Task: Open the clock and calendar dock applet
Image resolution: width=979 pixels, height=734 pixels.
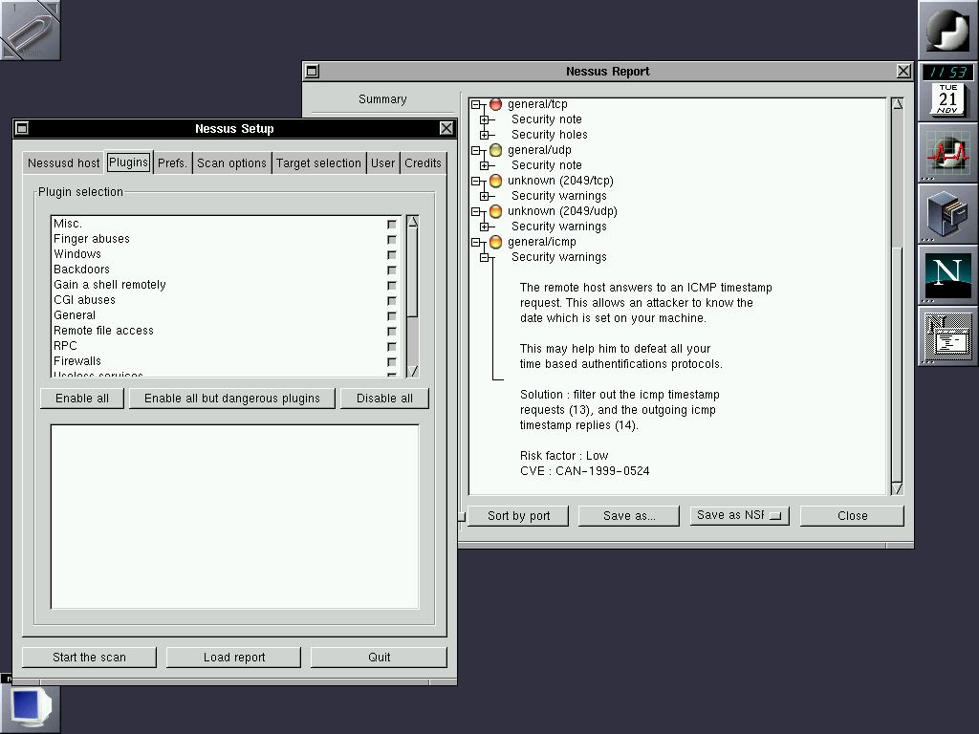Action: tap(947, 92)
